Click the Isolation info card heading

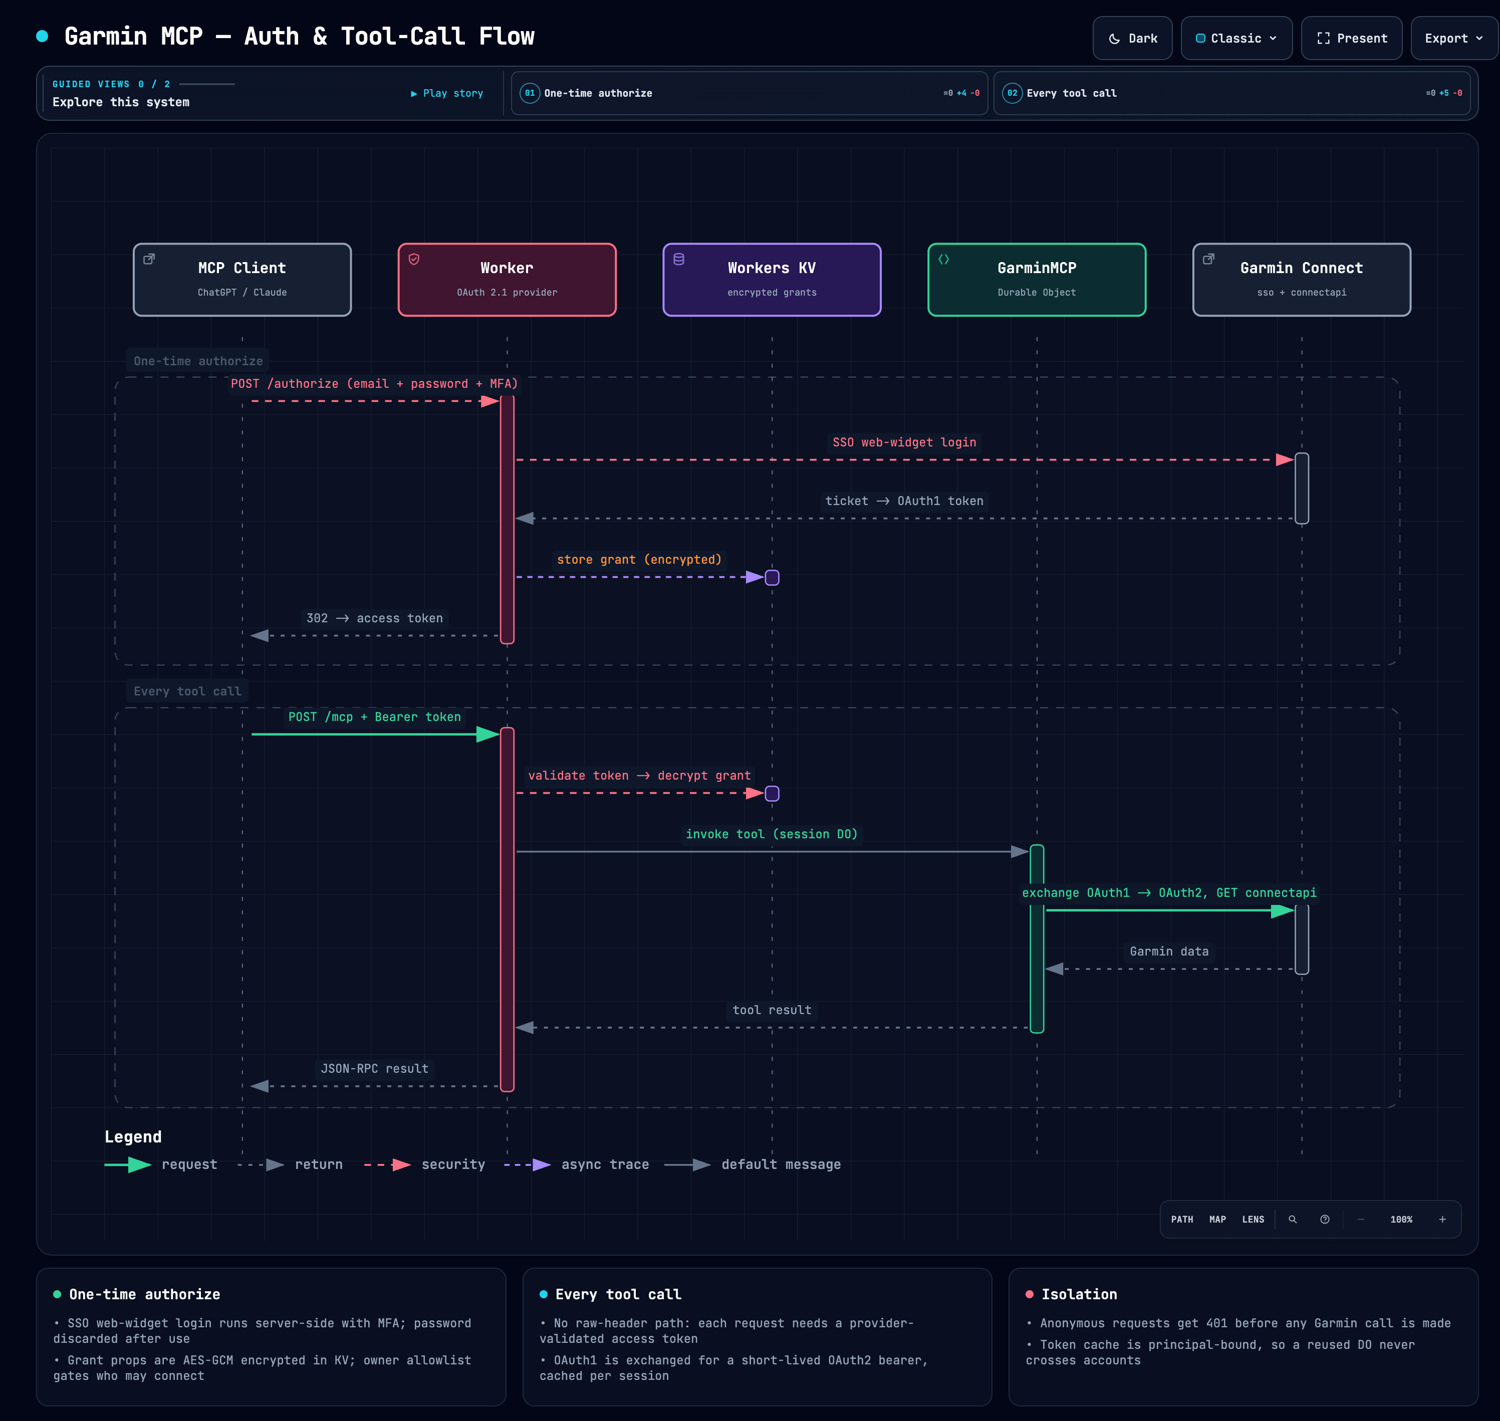(1079, 1295)
